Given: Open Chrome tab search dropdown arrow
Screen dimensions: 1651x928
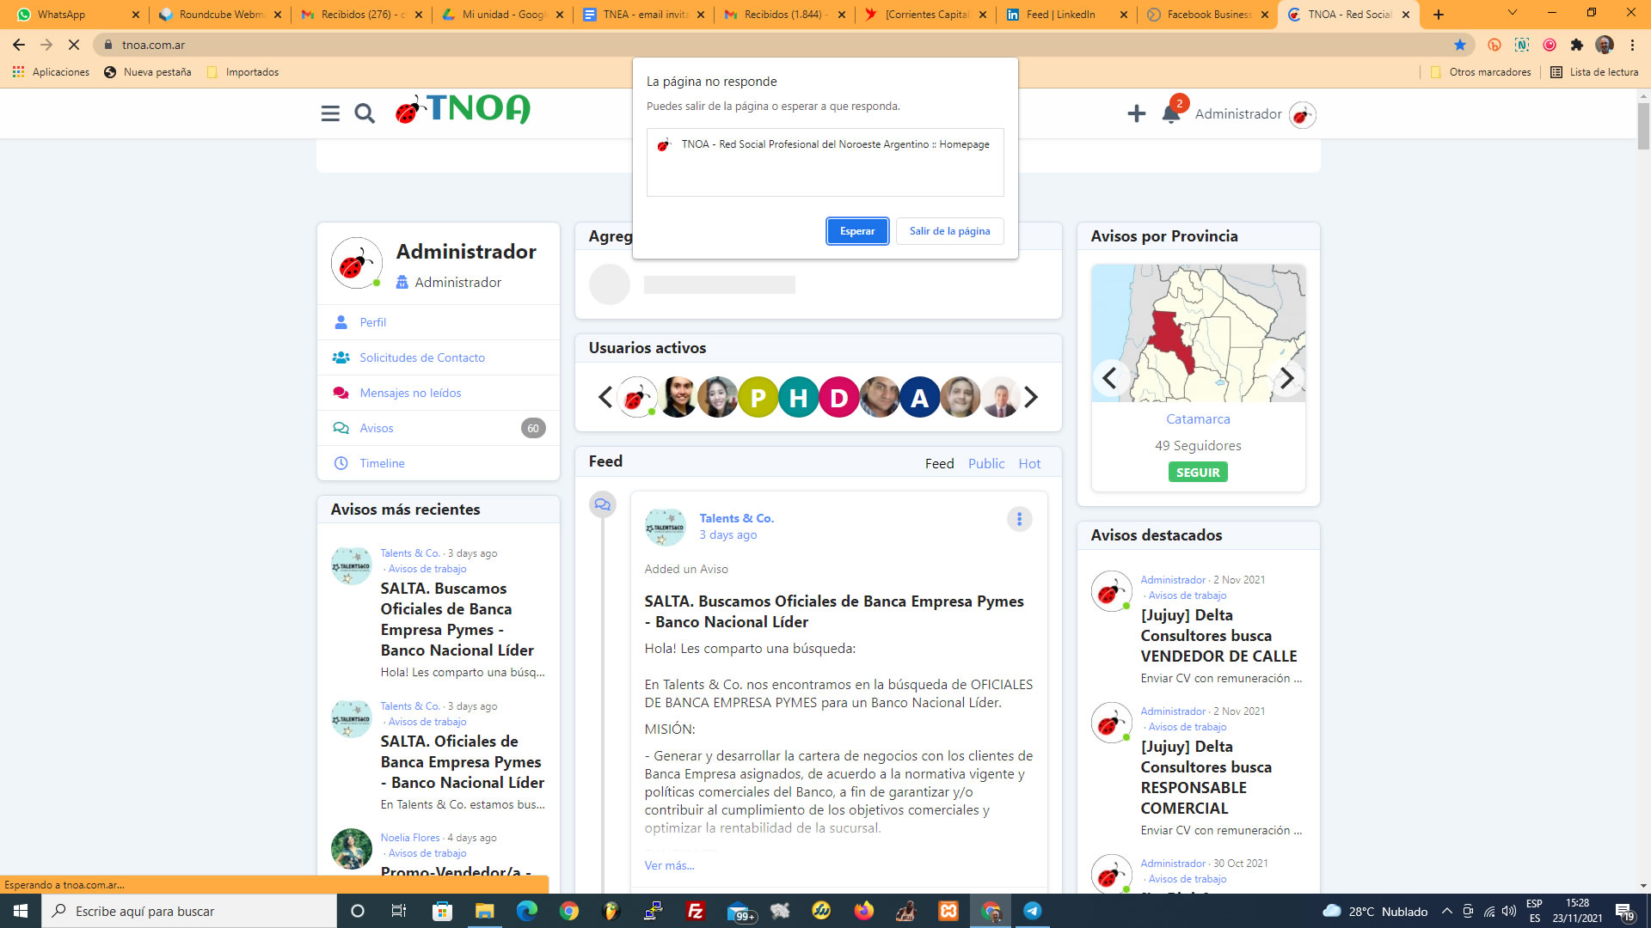Looking at the screenshot, I should 1512,14.
